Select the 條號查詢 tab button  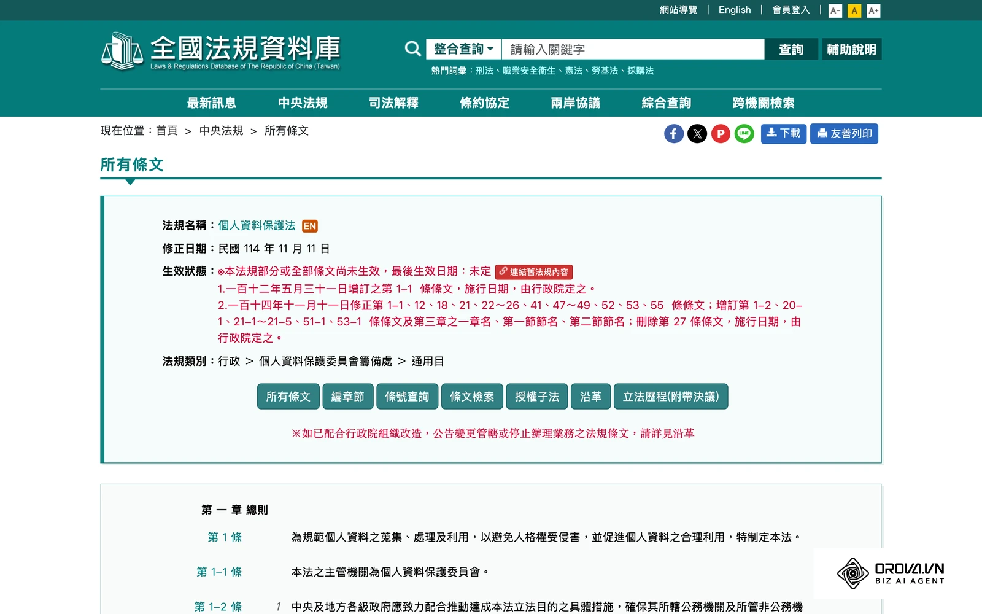click(407, 397)
